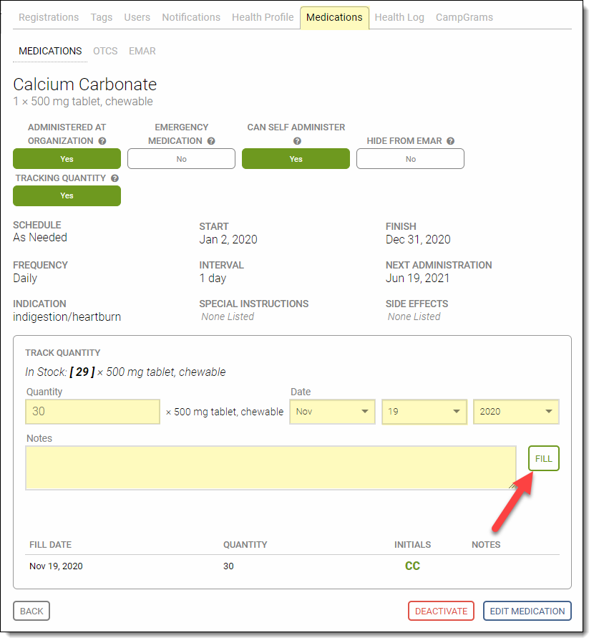Click help icon under Can Self Administer
The width and height of the screenshot is (594, 643).
(296, 141)
